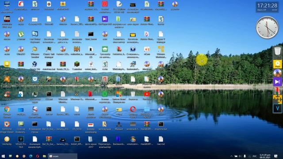
Task: Open the This PC monitor icon
Action: click(x=7, y=4)
